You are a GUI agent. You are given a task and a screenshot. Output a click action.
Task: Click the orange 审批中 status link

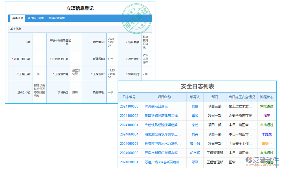267,143
